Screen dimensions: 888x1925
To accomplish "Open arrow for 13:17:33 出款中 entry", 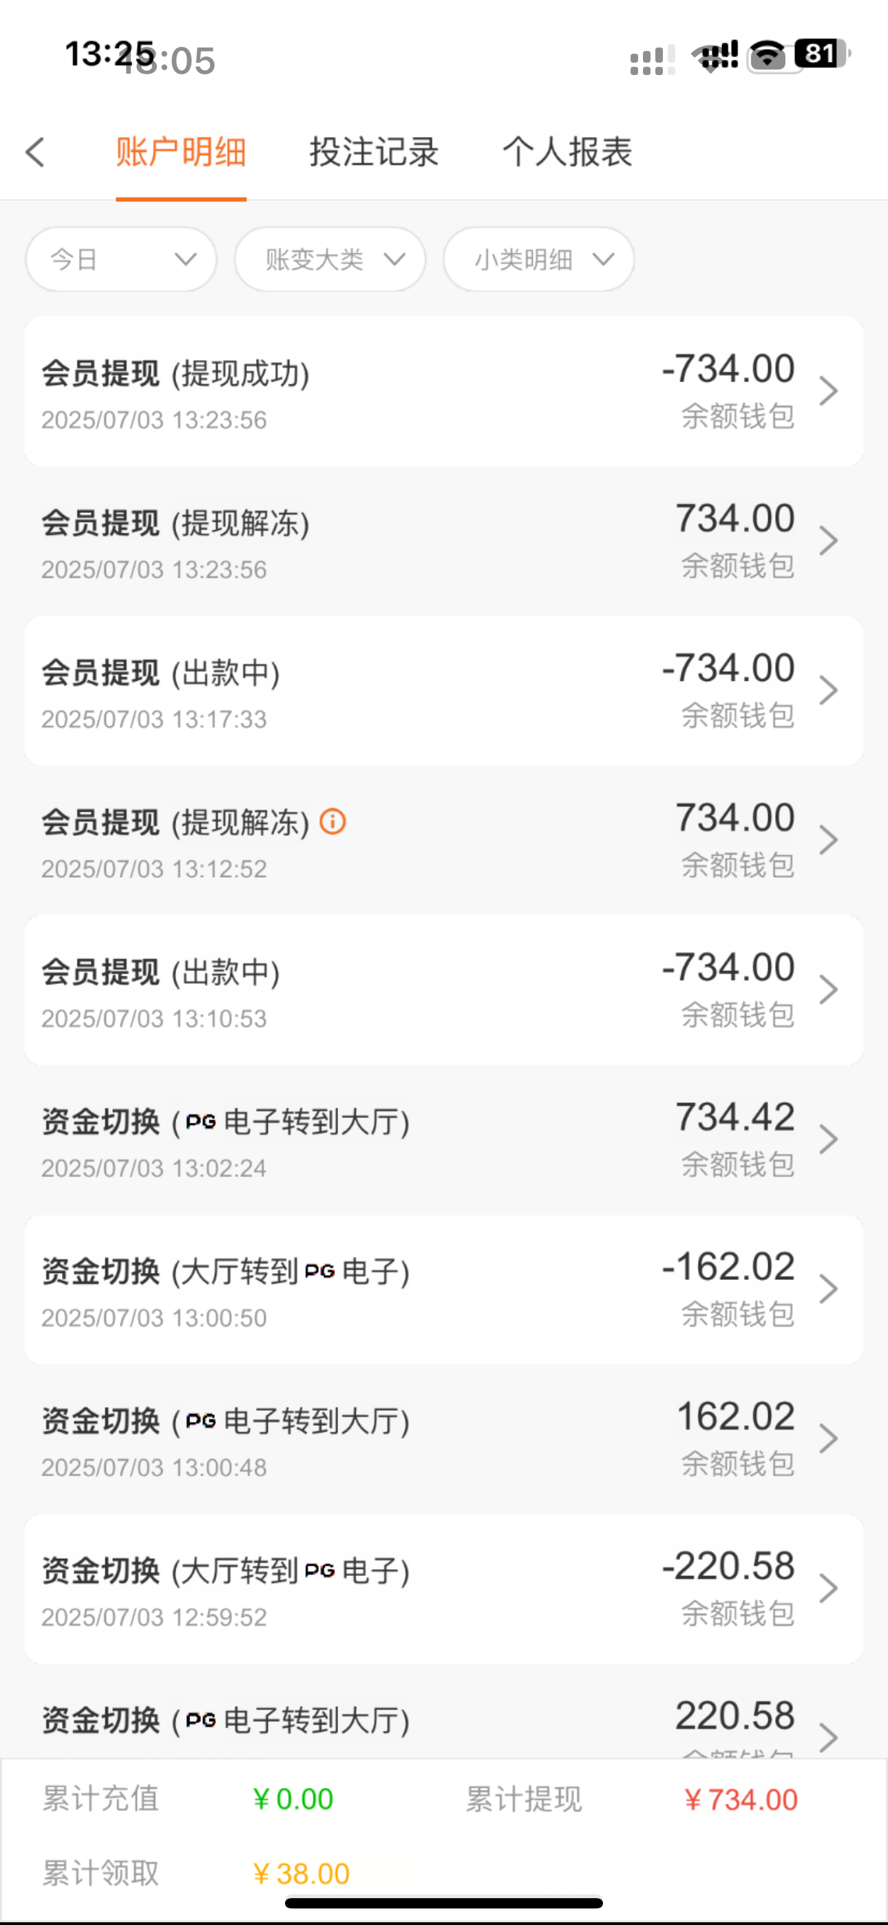I will pyautogui.click(x=827, y=691).
